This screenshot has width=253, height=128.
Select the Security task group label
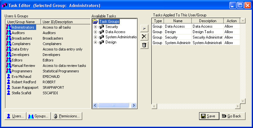(x=112, y=27)
